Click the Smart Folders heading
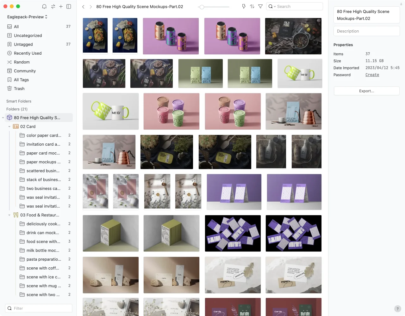Screen dimensions: 405x316 pos(19,101)
